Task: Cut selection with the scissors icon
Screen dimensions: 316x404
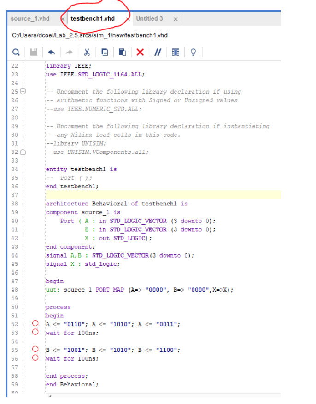Action: coord(87,53)
